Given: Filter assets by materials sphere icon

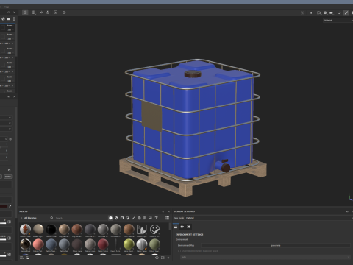Looking at the screenshot, I should (110, 218).
